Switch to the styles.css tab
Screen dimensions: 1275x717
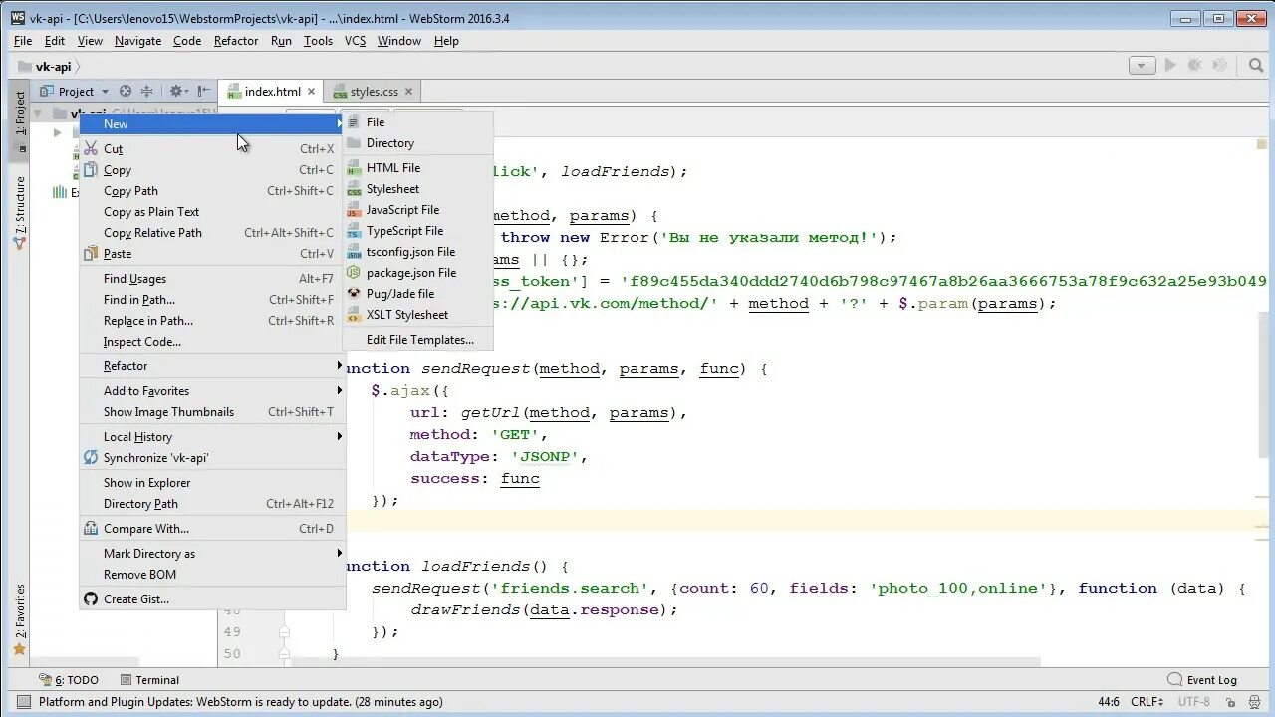pyautogui.click(x=374, y=91)
